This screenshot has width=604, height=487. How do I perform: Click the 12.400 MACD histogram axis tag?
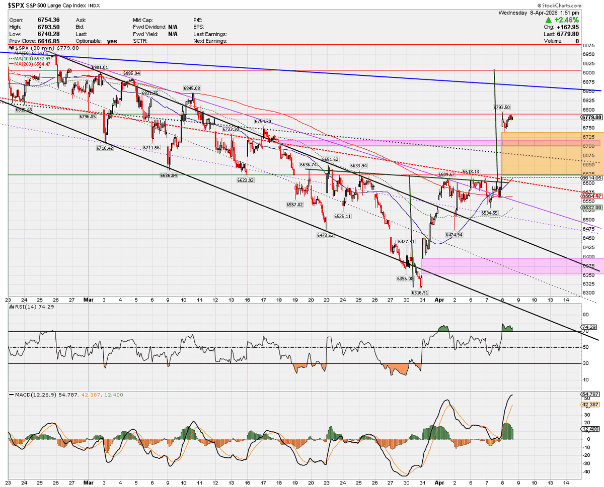[591, 429]
